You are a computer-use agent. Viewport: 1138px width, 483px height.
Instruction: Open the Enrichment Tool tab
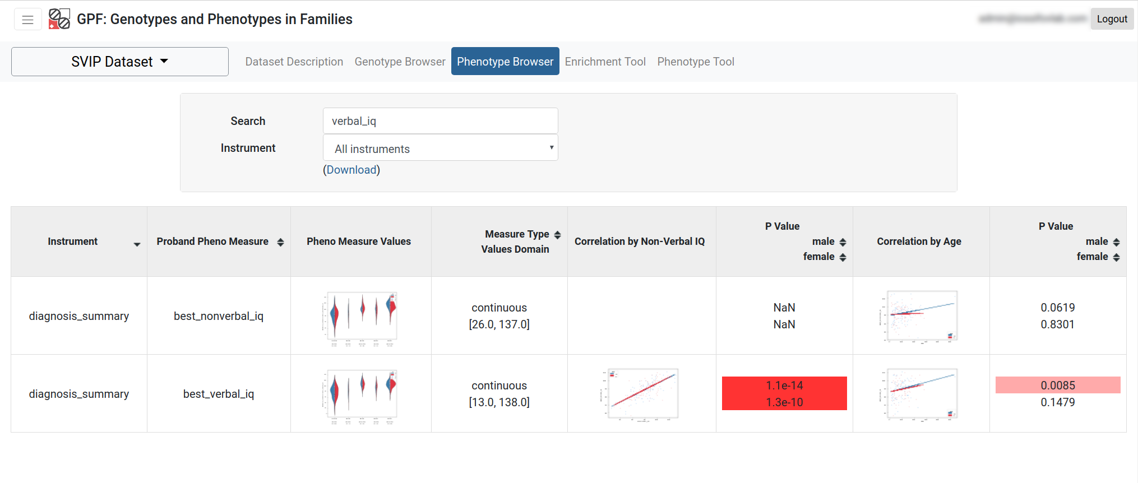605,62
